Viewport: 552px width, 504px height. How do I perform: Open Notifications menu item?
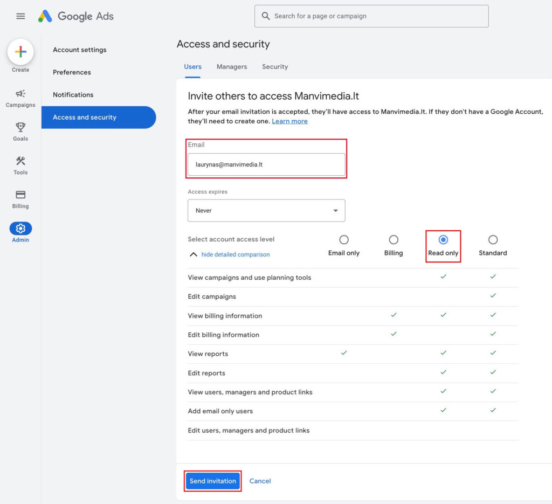(73, 95)
